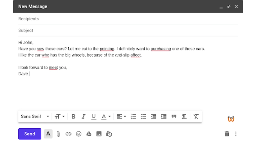
Task: Open the emoji picker smiley icon
Action: coord(79,134)
